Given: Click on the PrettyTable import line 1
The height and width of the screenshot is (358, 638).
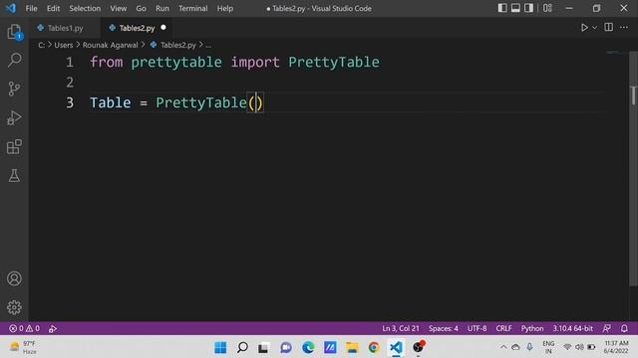Looking at the screenshot, I should pos(234,62).
